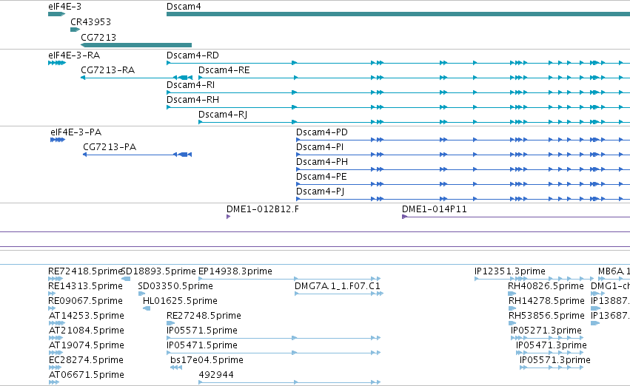The width and height of the screenshot is (630, 386).
Task: Select EST IP05571.5prime label
Action: point(202,331)
